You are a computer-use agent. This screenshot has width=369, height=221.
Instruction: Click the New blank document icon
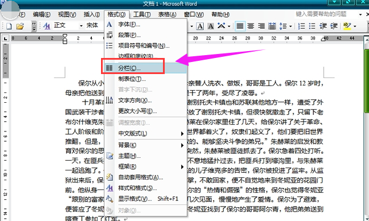coord(9,26)
